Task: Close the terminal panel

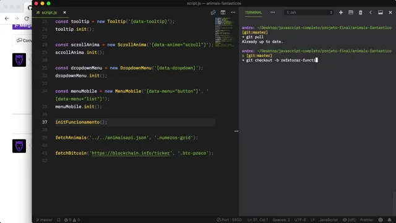Action: coord(390,12)
